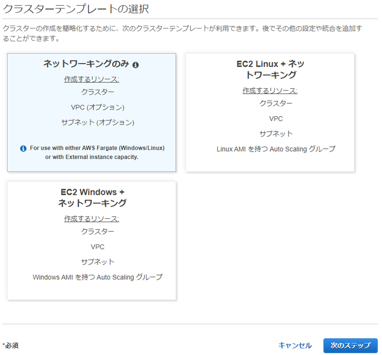Click サブネット text in EC2 Windows card
Viewport: 382px width, 355px height.
98,262
